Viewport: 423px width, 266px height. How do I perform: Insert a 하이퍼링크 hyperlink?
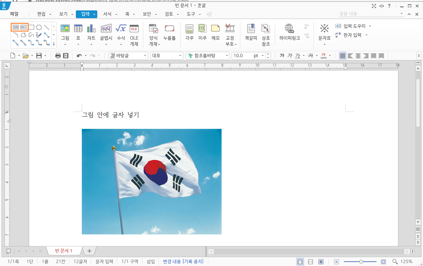click(290, 32)
